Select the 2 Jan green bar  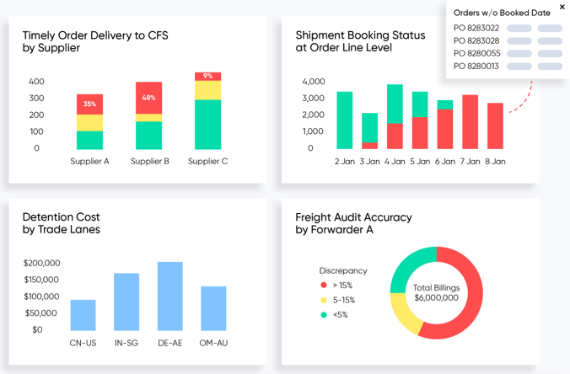[x=345, y=120]
